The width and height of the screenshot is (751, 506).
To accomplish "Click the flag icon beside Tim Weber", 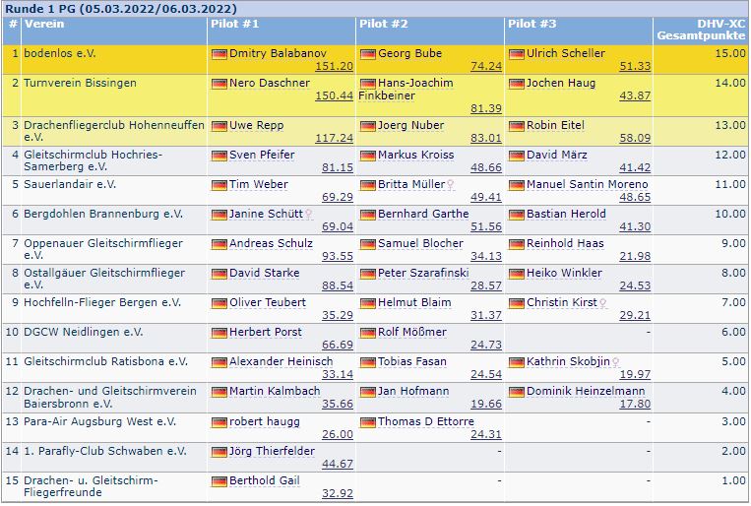I will click(x=219, y=185).
